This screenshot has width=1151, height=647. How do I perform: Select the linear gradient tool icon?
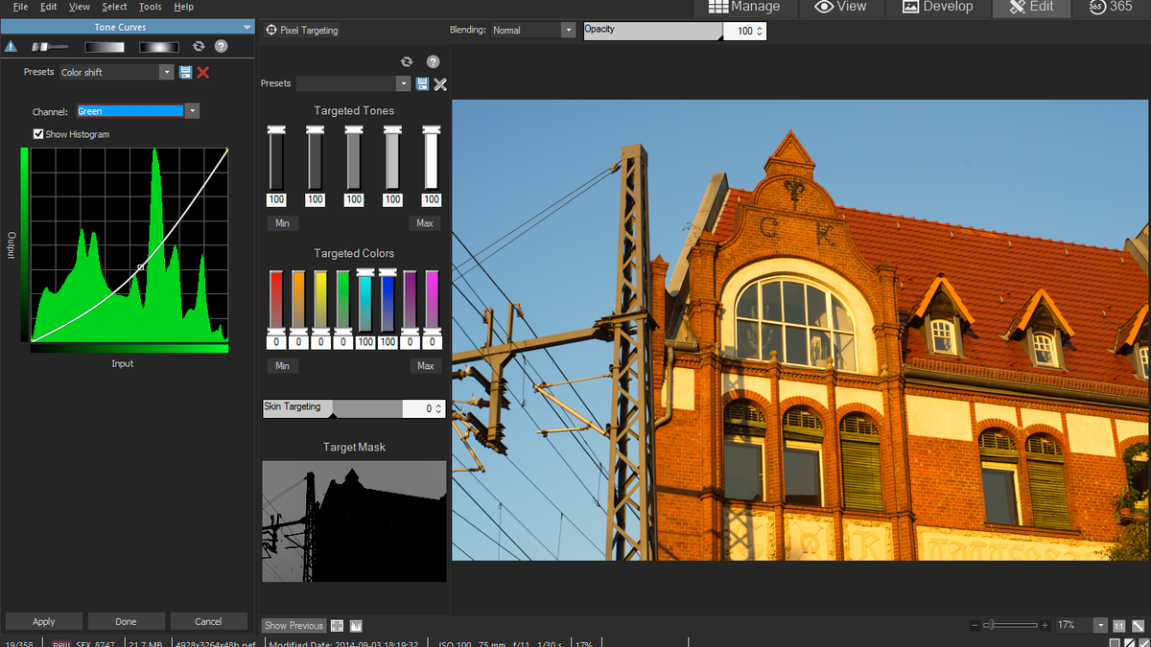tap(105, 46)
